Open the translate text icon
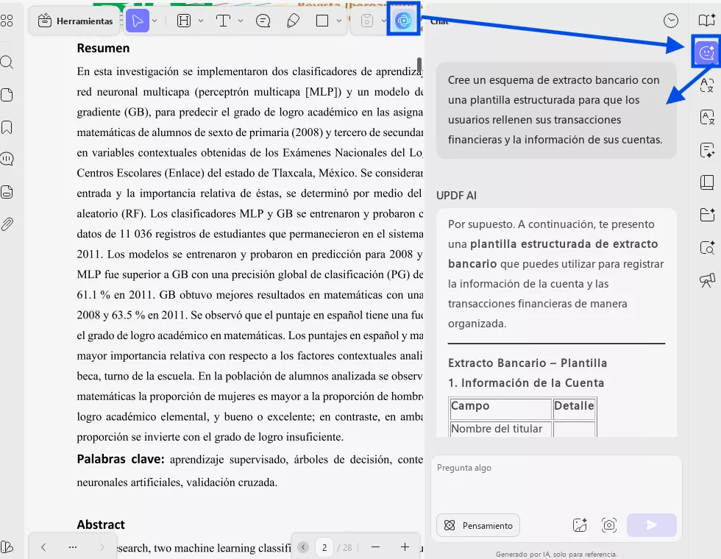The image size is (721, 559). [707, 85]
